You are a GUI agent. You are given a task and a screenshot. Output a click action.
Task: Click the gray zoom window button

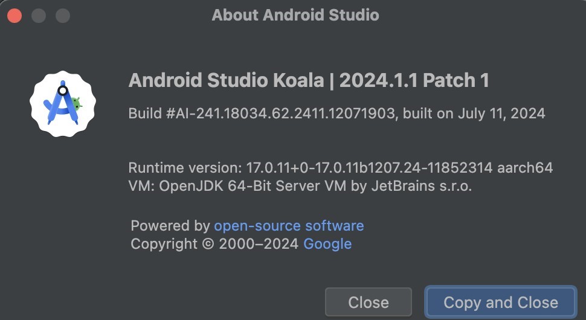tap(63, 15)
